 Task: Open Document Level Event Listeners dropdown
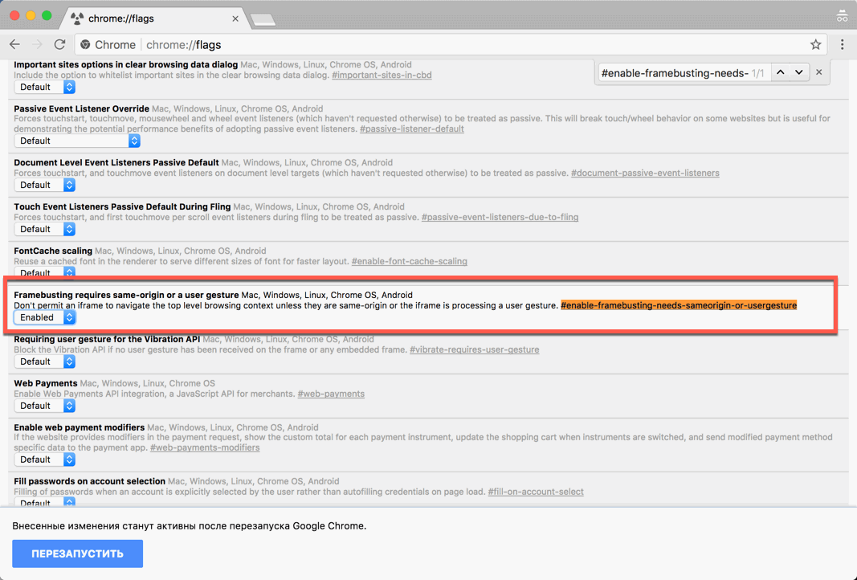pos(45,185)
